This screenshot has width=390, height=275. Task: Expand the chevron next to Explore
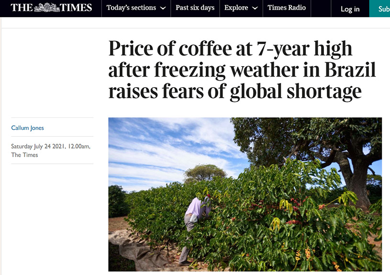tap(255, 8)
